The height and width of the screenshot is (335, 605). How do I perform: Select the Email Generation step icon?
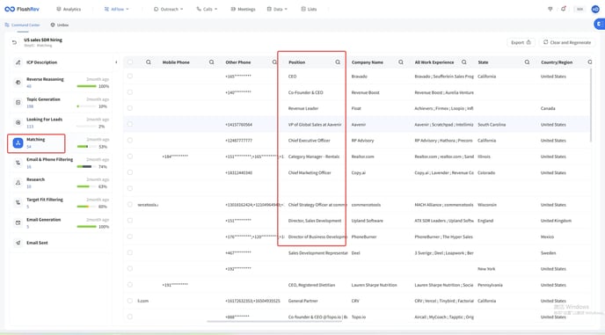pos(18,222)
